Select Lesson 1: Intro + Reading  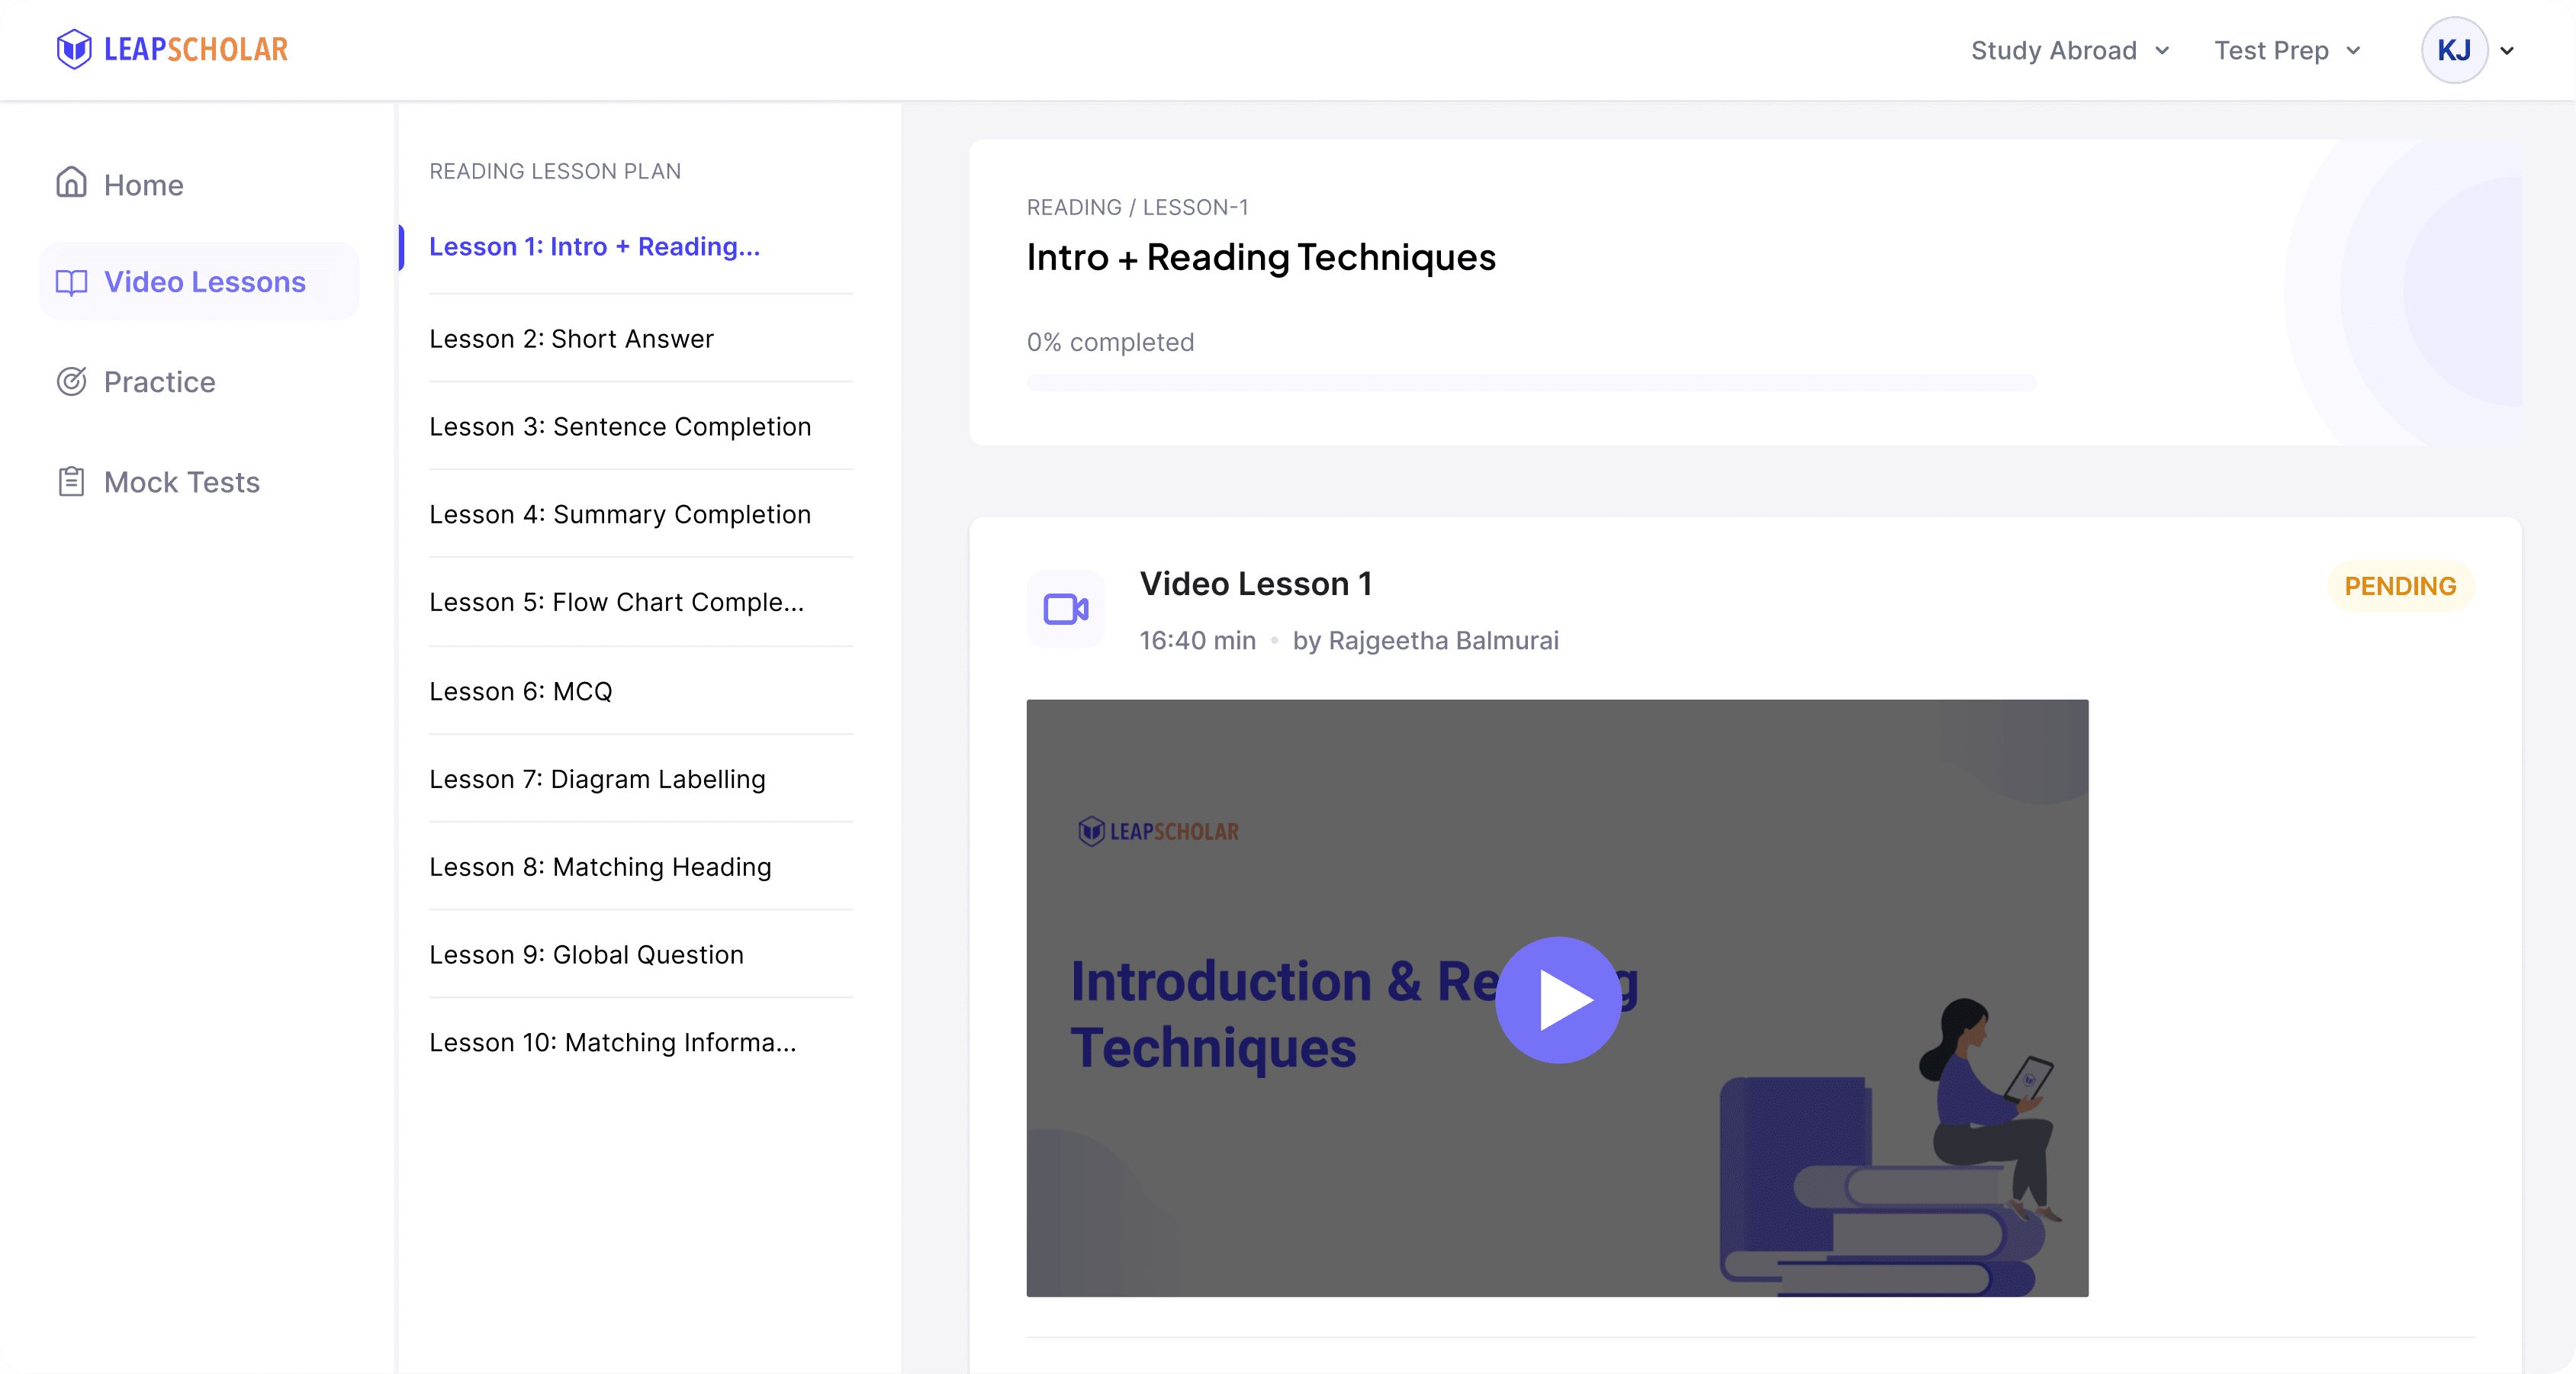[594, 247]
